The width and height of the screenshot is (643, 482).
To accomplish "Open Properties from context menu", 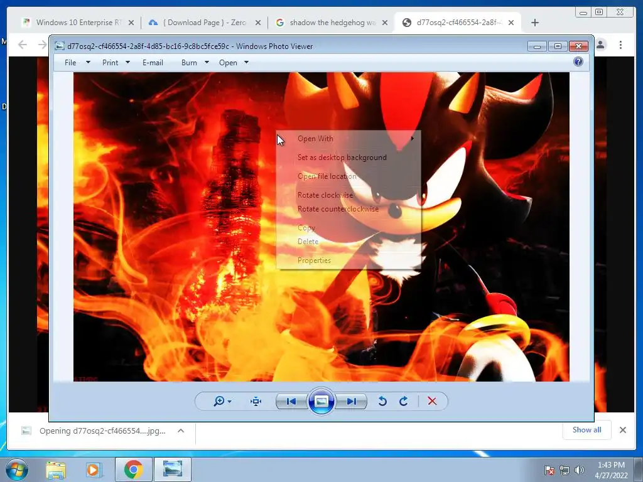I will pos(349,260).
